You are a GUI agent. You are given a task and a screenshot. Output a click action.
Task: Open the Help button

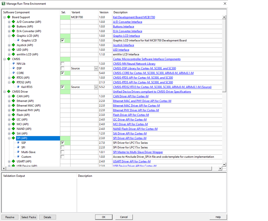218,217
